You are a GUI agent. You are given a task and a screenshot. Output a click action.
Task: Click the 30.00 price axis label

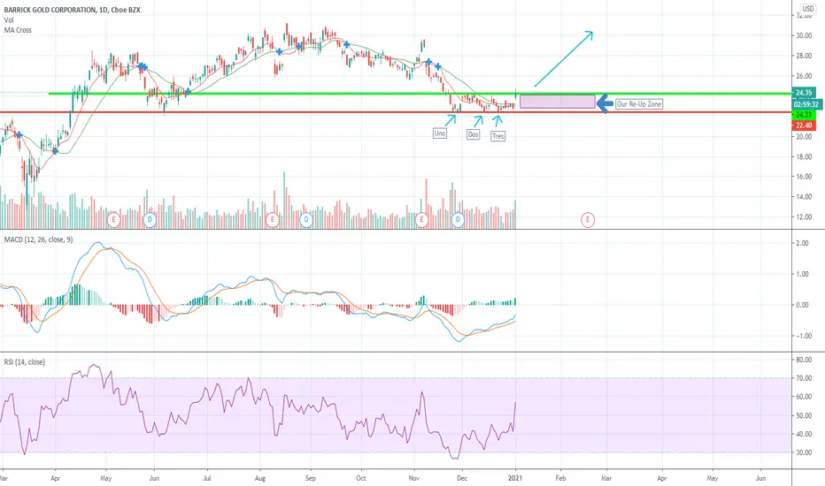pyautogui.click(x=804, y=35)
